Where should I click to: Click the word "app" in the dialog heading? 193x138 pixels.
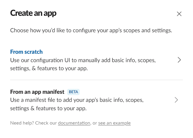[49, 13]
